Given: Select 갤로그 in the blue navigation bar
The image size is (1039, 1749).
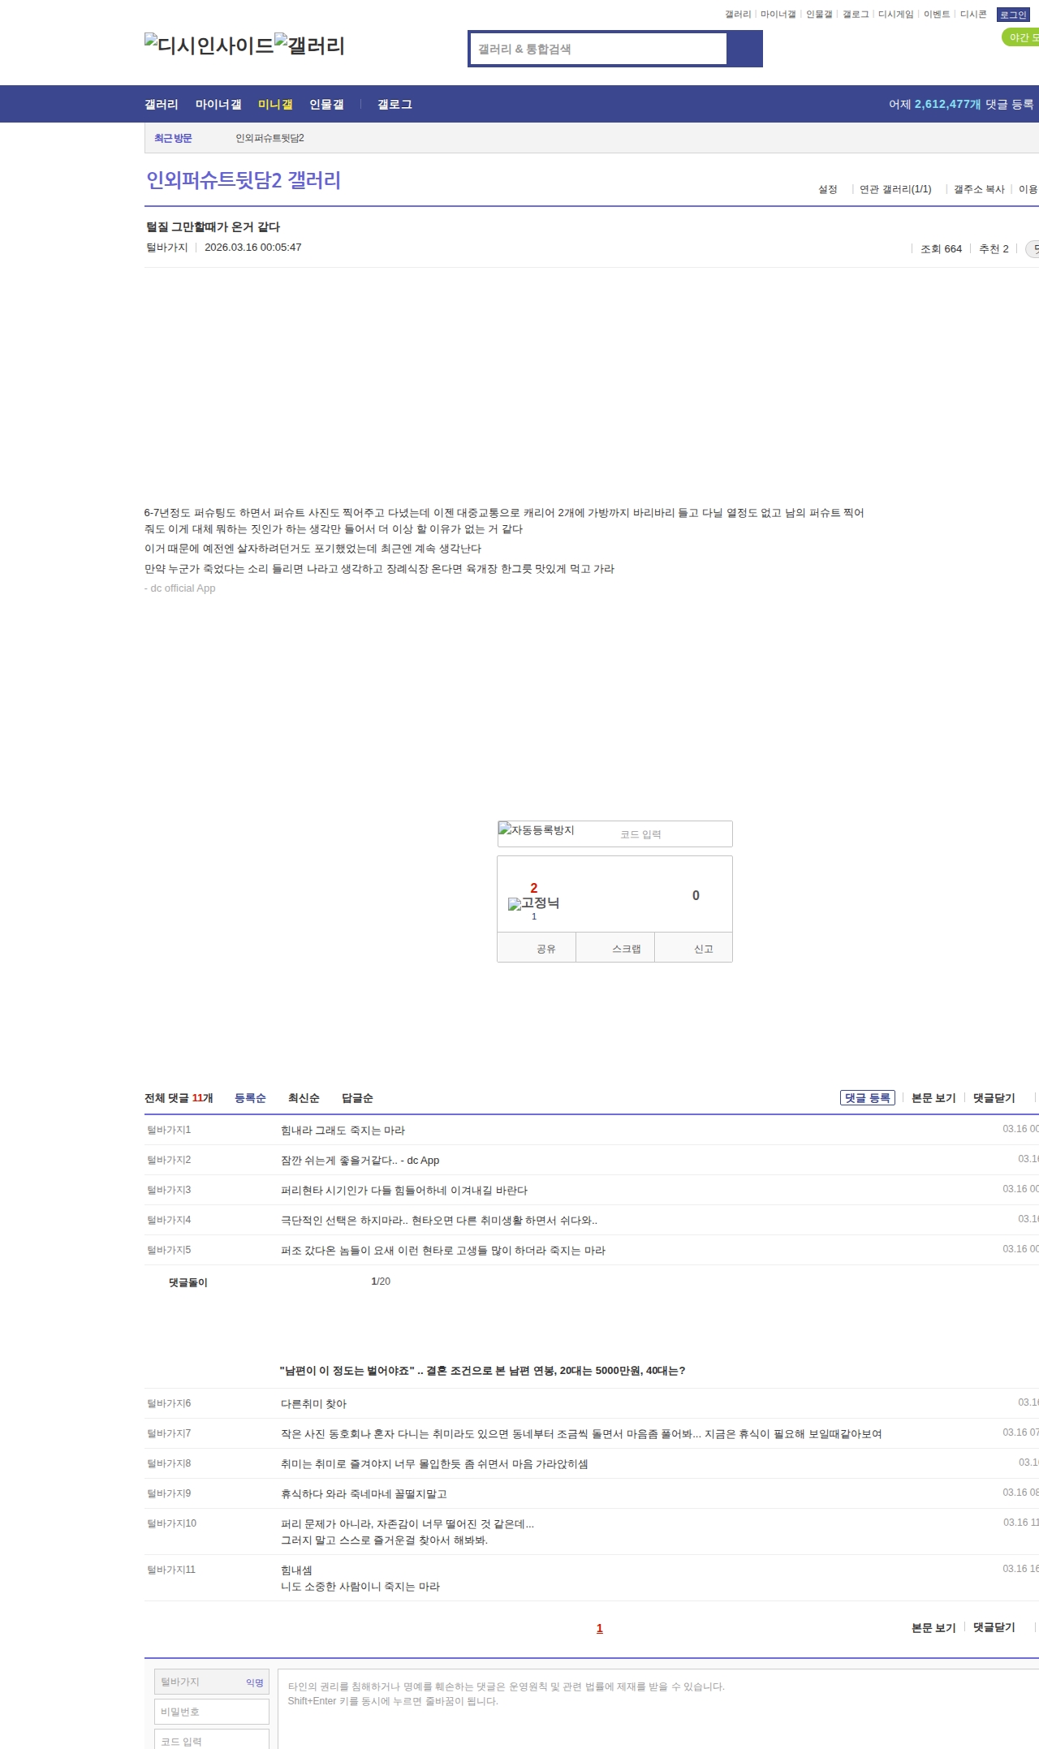Looking at the screenshot, I should (x=394, y=104).
